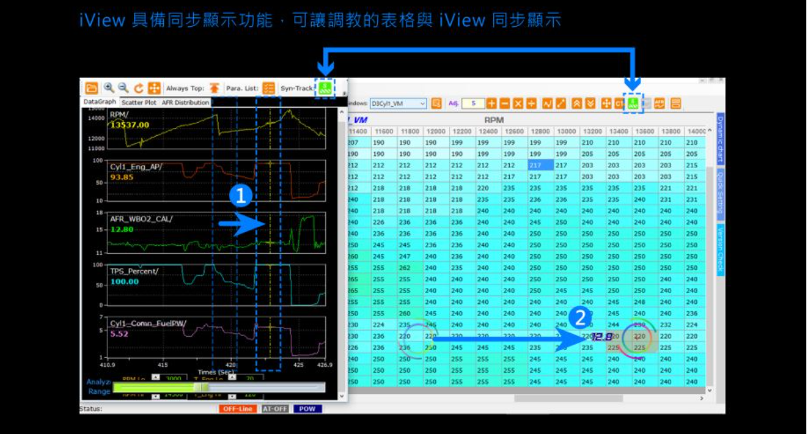Screen dimensions: 807x434
Task: Click the AFR icon in table toolbar
Action: tap(660, 103)
